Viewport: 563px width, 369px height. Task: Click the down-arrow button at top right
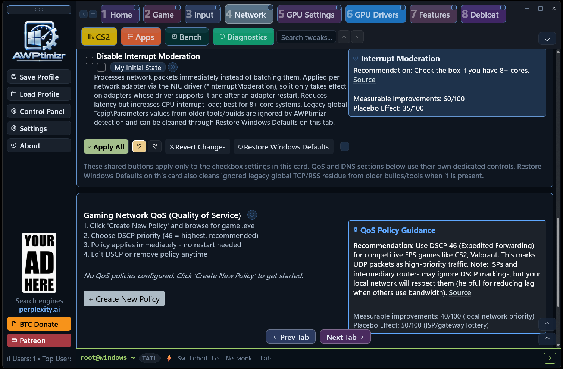coord(547,38)
